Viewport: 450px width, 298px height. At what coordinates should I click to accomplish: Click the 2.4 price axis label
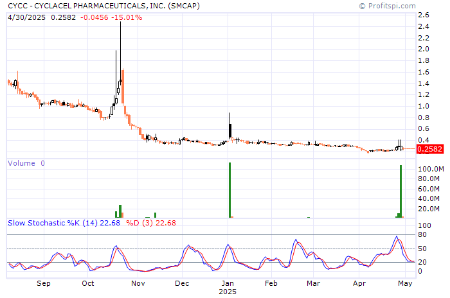pos(424,26)
